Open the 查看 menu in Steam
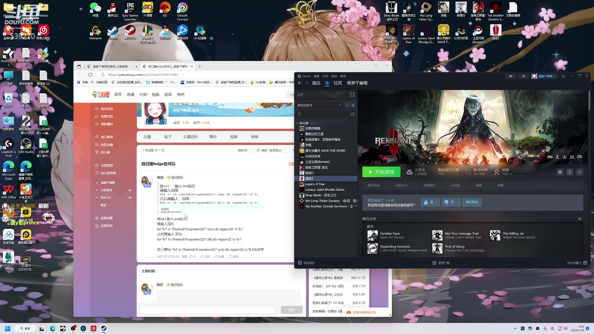The image size is (594, 334). pyautogui.click(x=316, y=76)
